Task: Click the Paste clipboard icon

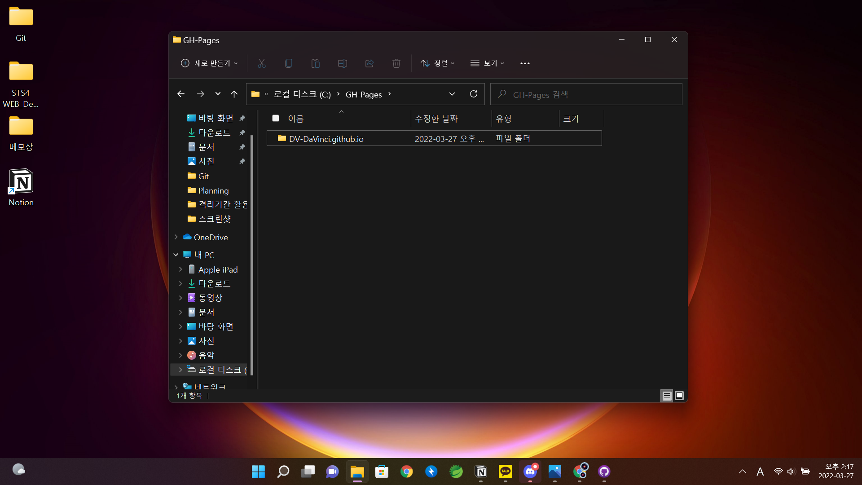Action: click(316, 63)
